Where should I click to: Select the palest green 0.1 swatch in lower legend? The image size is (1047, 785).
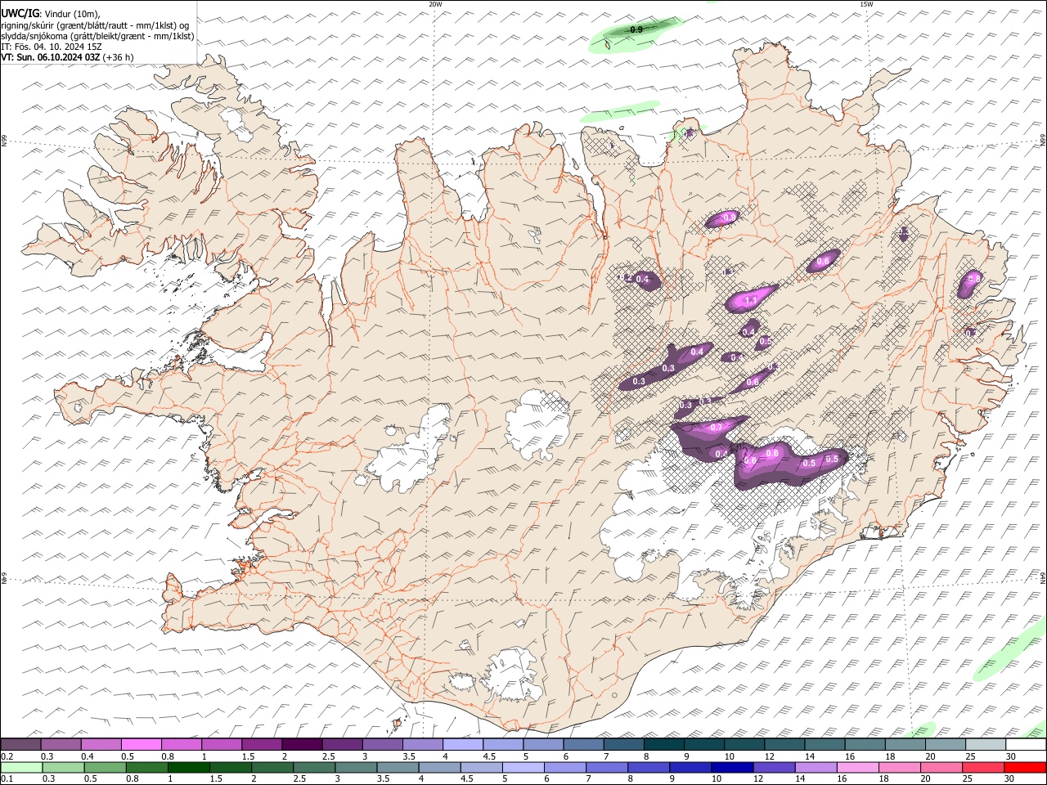[21, 768]
